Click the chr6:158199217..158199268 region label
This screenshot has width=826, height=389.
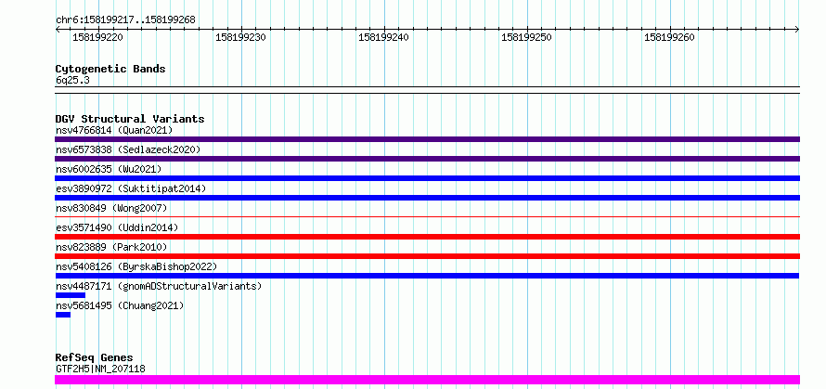[125, 20]
